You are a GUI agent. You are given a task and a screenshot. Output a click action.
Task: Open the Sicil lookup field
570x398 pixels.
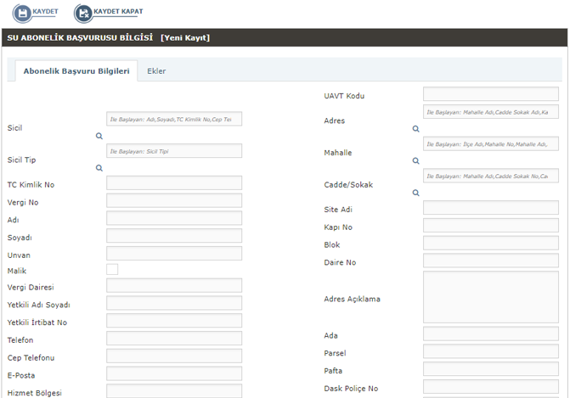tap(173, 120)
